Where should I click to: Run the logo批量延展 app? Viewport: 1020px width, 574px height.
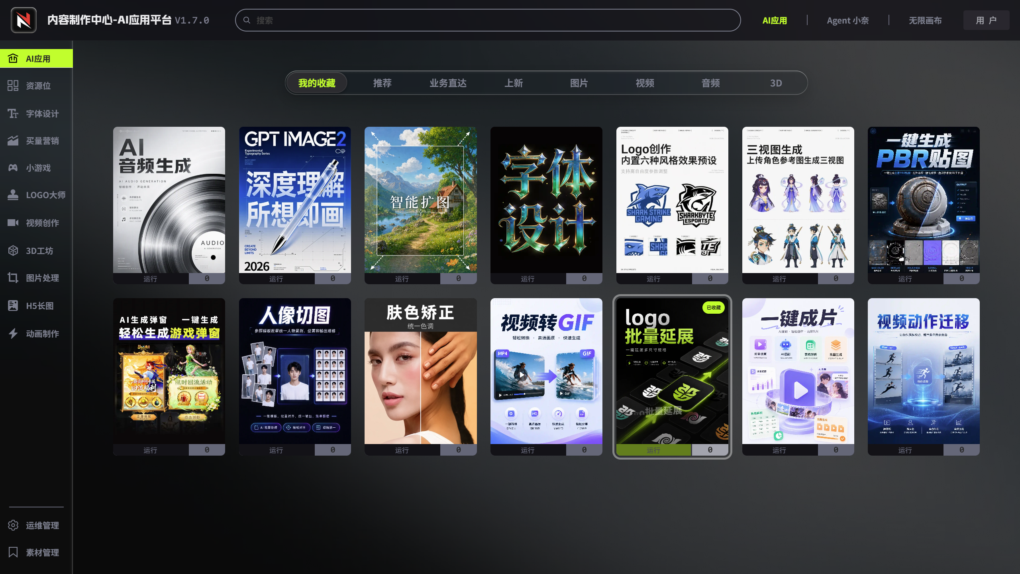653,450
